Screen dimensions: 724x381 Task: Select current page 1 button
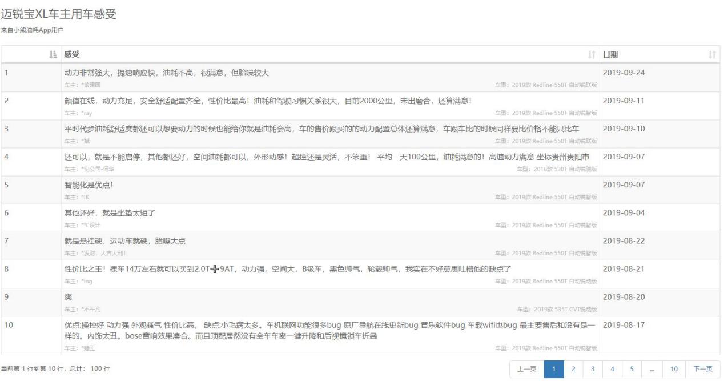point(554,368)
